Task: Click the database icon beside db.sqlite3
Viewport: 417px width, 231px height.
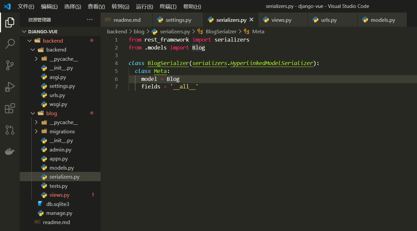Action: pos(41,204)
